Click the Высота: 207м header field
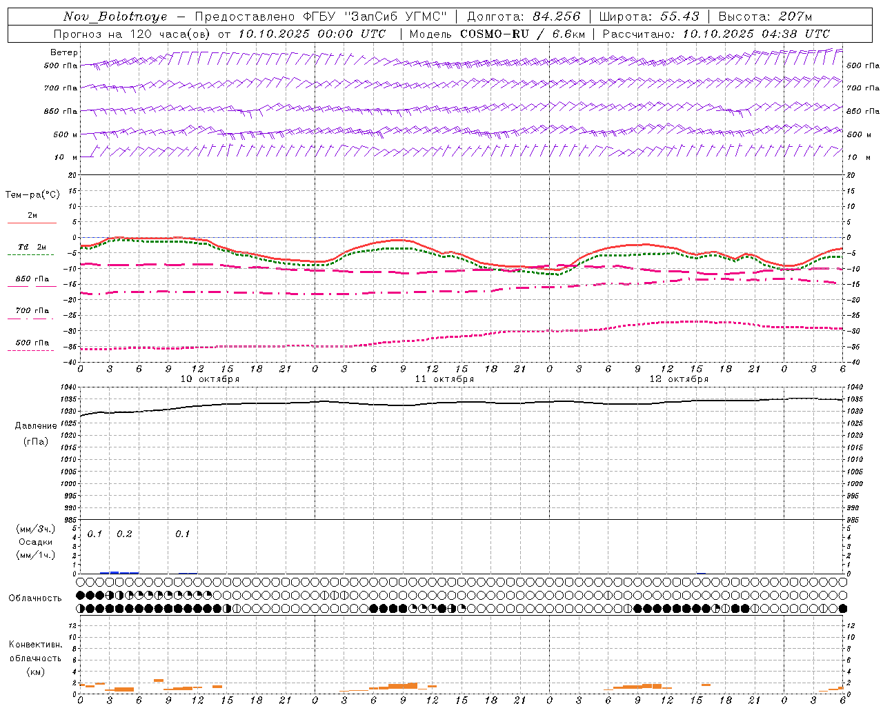 coord(766,17)
